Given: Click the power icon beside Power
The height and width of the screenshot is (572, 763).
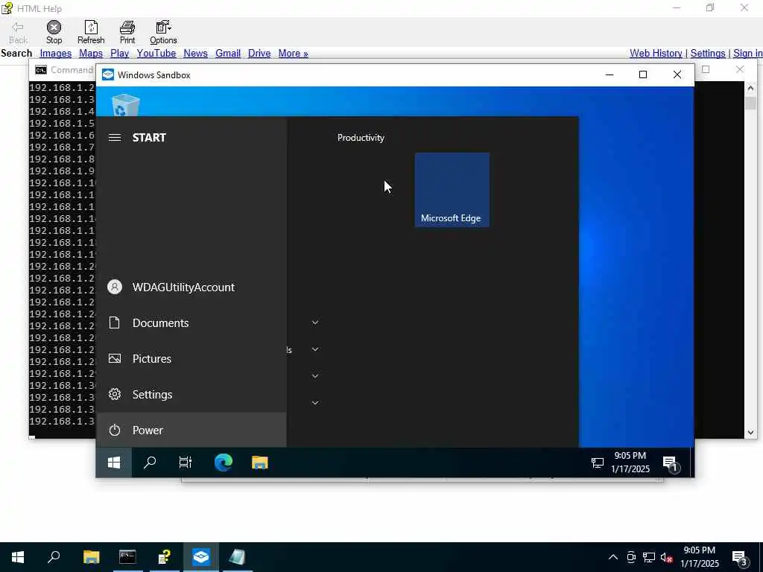Looking at the screenshot, I should [114, 430].
